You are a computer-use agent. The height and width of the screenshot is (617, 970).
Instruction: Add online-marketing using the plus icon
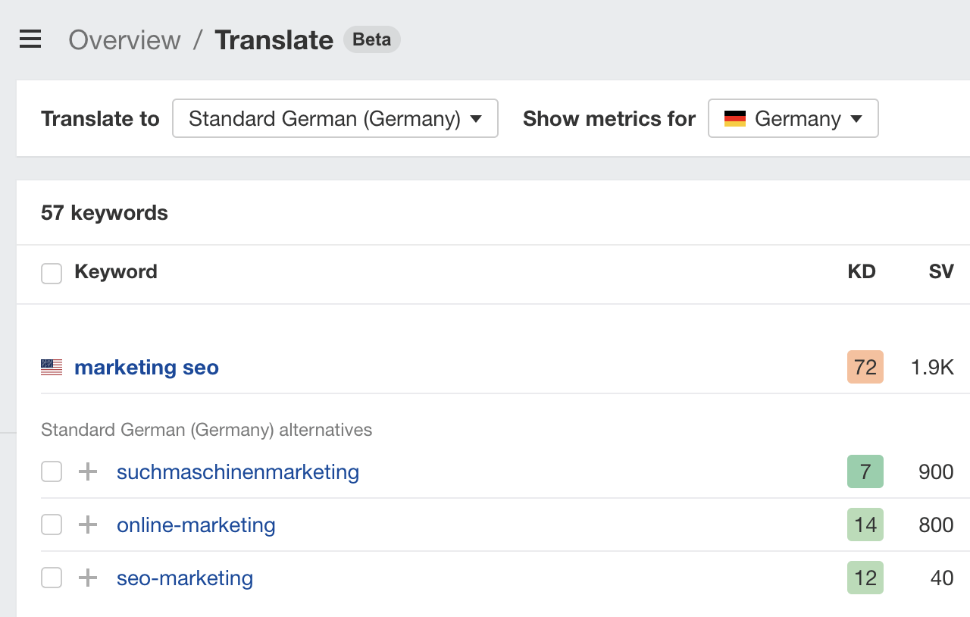tap(87, 525)
